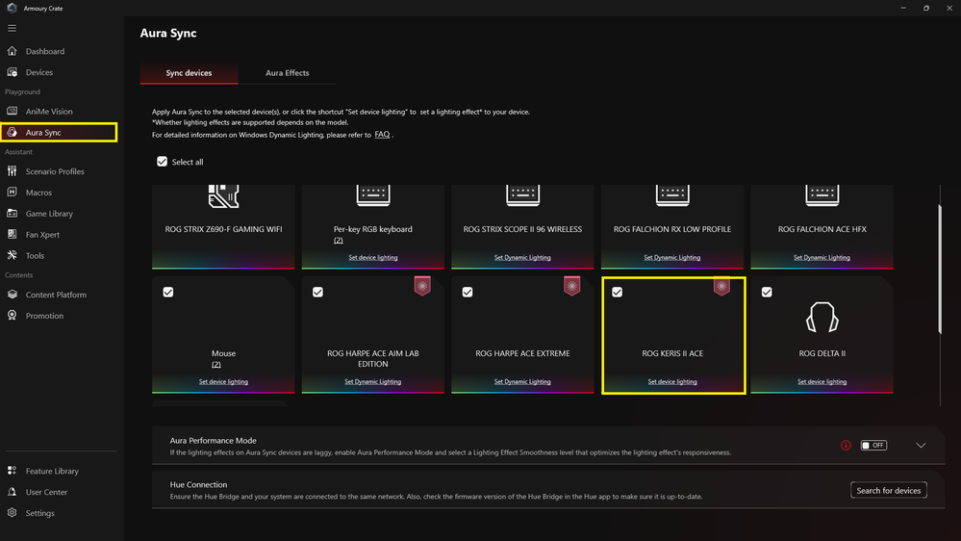Click the Fan Xpert icon
Screen dimensions: 961x541
tap(12, 234)
